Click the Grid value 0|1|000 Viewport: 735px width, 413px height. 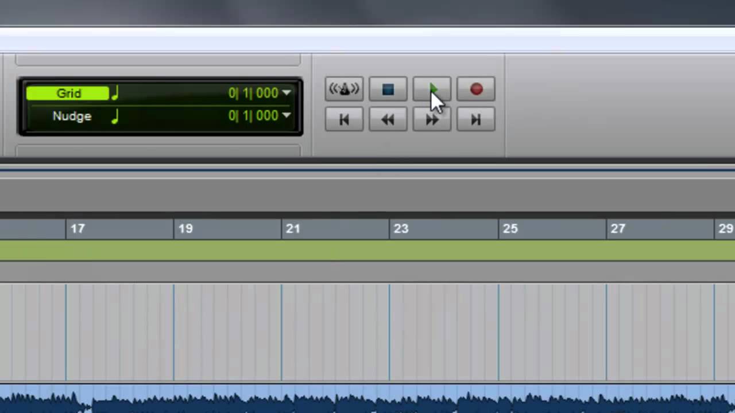click(x=253, y=93)
